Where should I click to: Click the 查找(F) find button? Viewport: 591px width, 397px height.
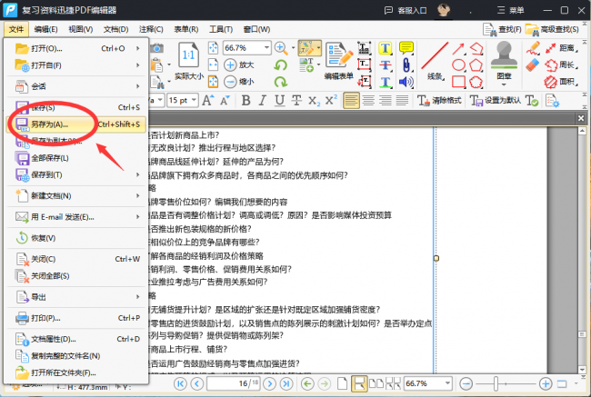502,29
